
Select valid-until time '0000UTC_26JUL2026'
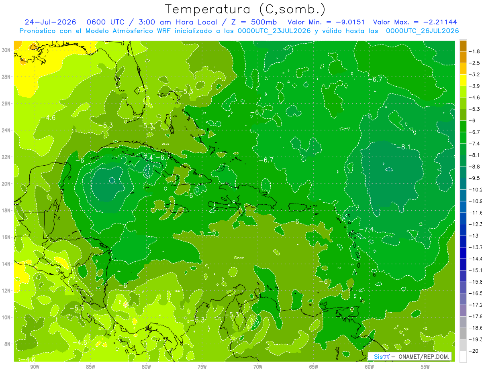[x=422, y=31]
